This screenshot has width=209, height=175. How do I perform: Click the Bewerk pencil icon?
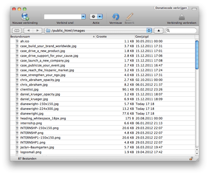(129, 16)
